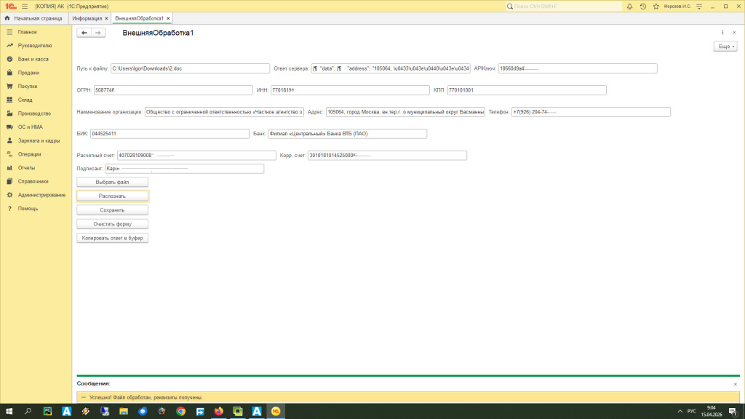Click the search box Поиск Ctrl+Shift+F

click(x=564, y=6)
